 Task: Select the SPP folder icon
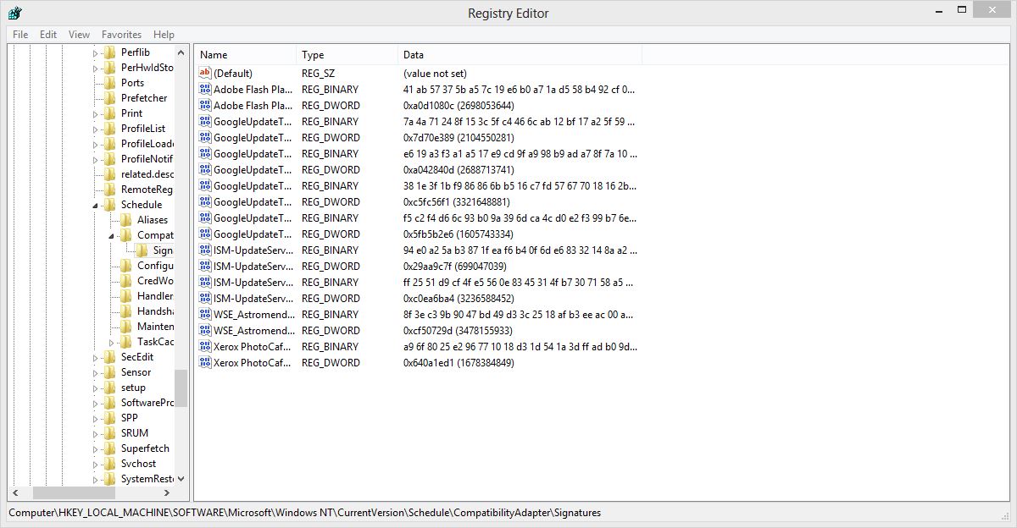tap(109, 418)
